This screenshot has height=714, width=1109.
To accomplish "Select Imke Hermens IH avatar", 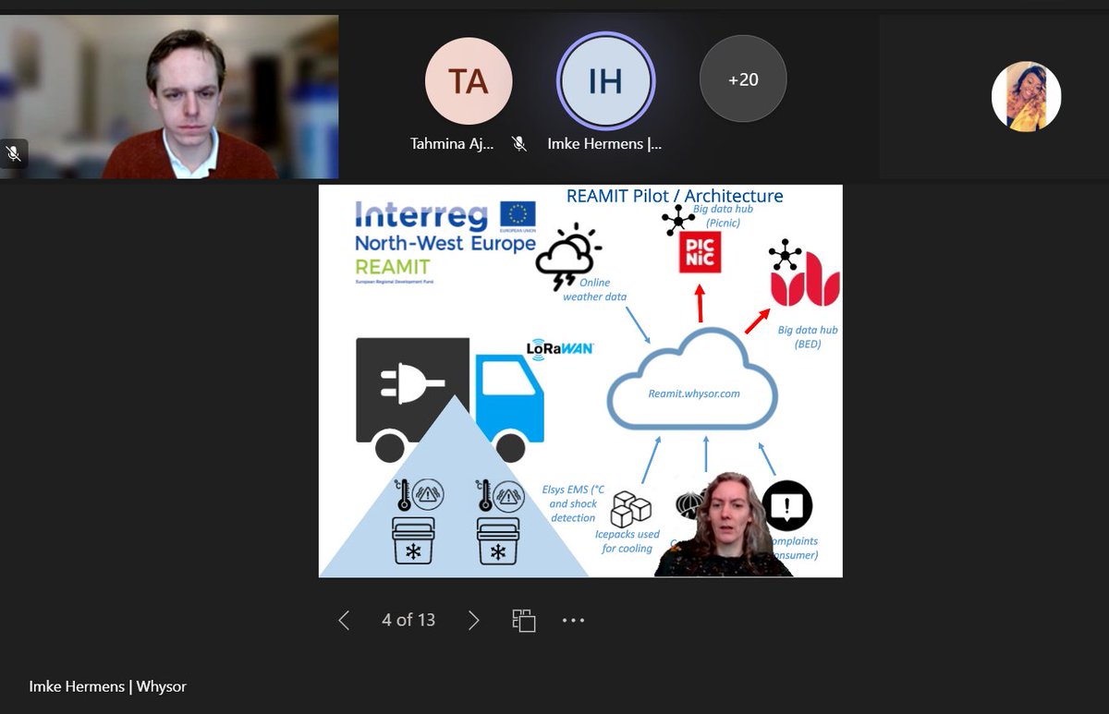I will point(605,81).
